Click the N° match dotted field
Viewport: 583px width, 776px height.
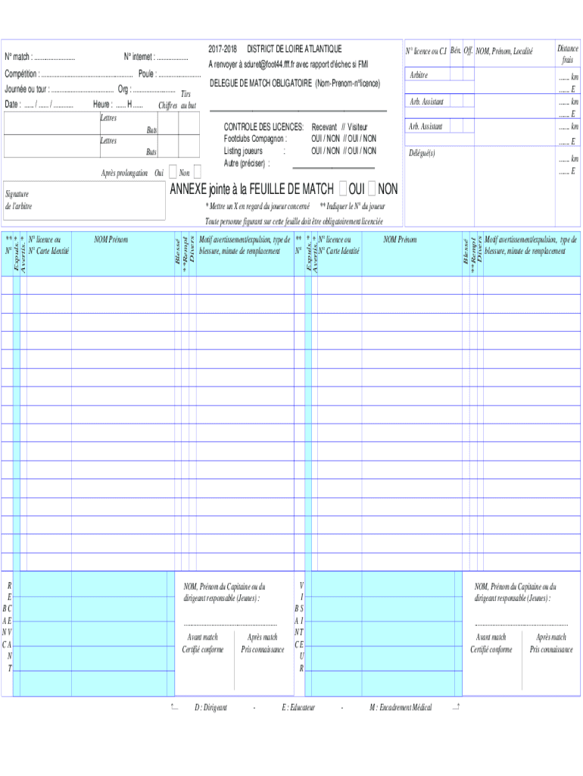pyautogui.click(x=54, y=58)
